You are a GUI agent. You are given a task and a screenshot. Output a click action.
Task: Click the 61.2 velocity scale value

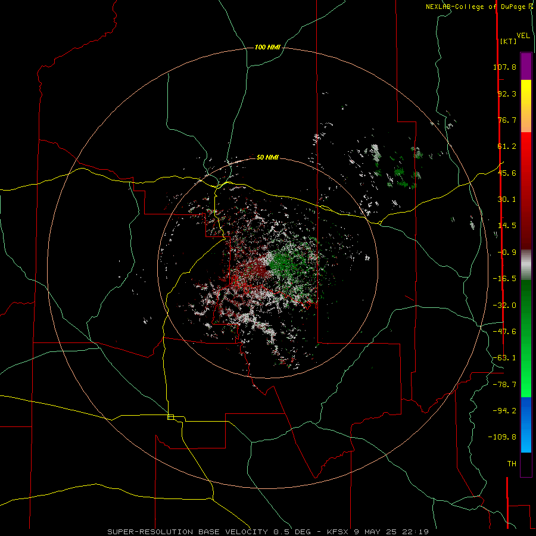tap(507, 147)
